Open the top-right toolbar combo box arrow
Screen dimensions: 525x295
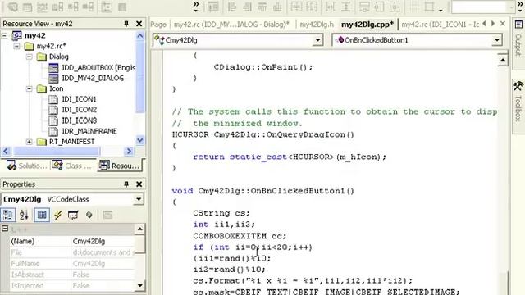(x=511, y=7)
